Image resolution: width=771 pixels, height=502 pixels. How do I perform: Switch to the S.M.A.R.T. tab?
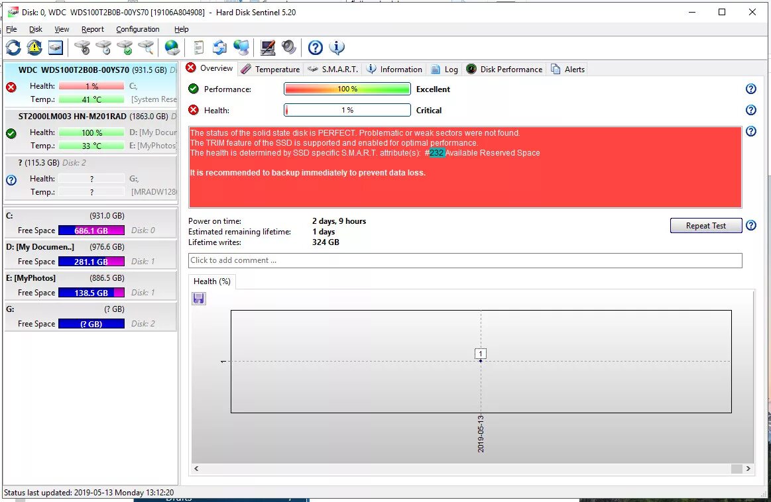pyautogui.click(x=333, y=70)
